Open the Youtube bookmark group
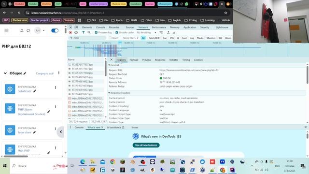Image resolution: width=309 pixels, height=174 pixels. click(x=69, y=20)
